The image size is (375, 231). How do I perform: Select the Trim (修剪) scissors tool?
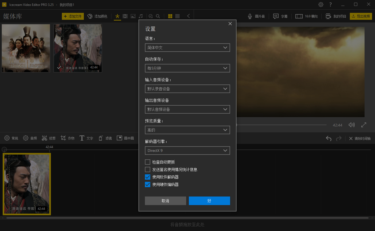point(48,138)
